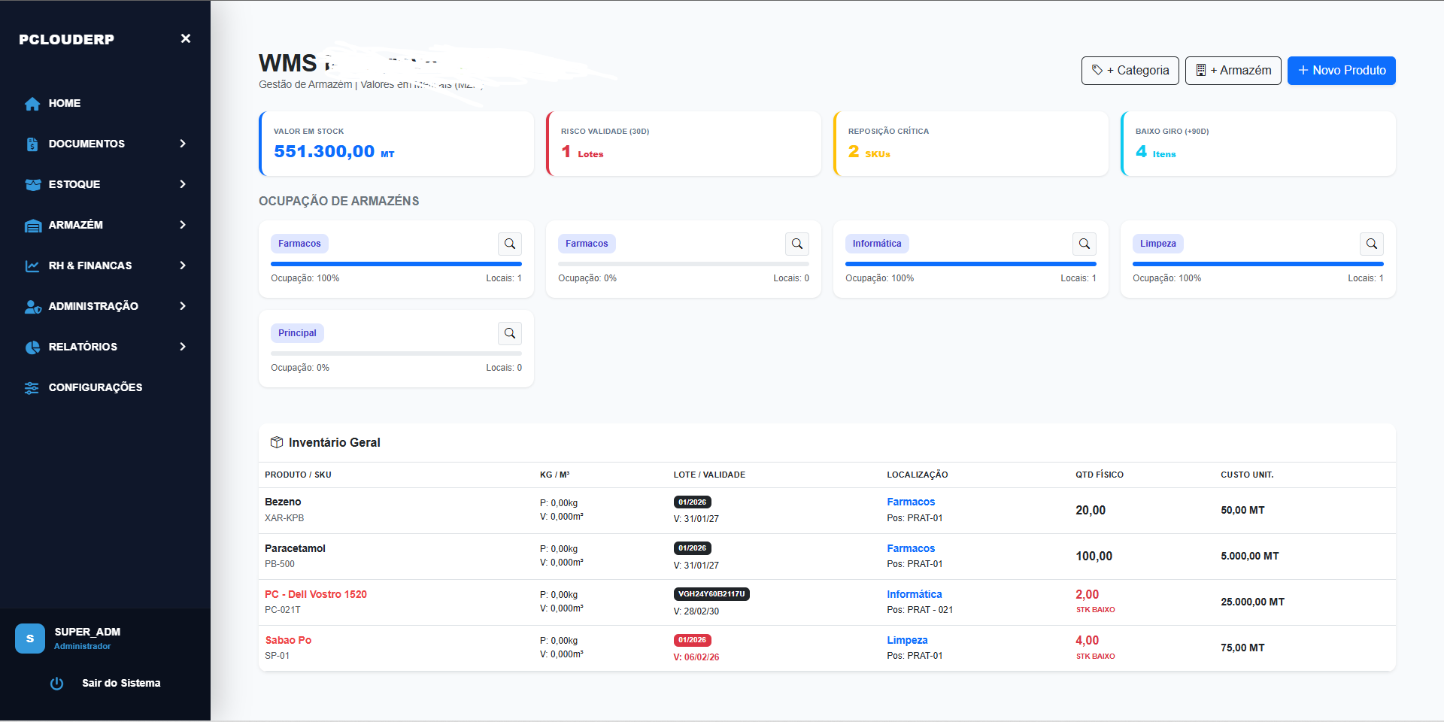
Task: Click the Informática location link in inventory
Action: point(914,594)
